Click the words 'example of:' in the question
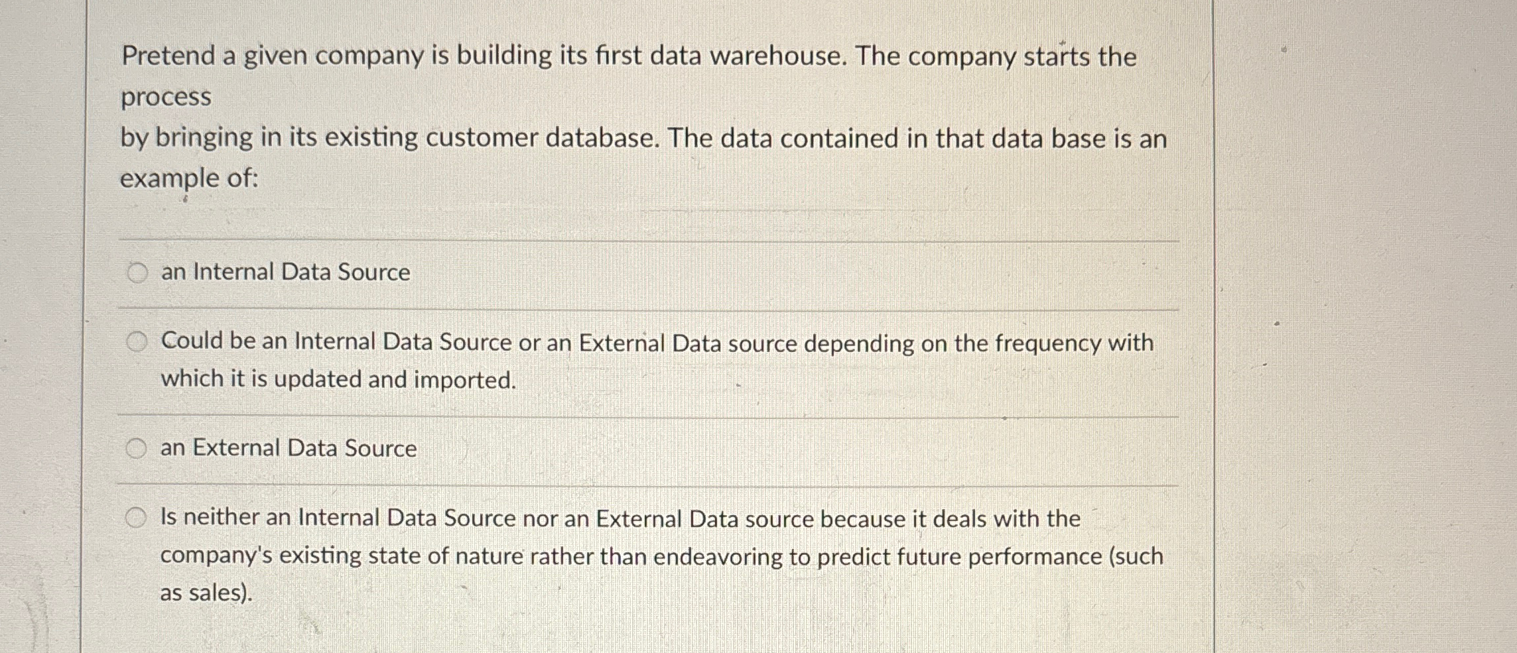1517x653 pixels. click(189, 177)
